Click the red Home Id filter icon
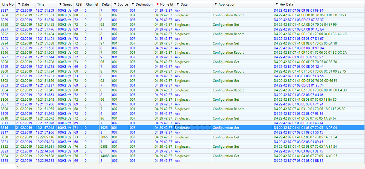The width and height of the screenshot is (365, 169). [157, 4]
